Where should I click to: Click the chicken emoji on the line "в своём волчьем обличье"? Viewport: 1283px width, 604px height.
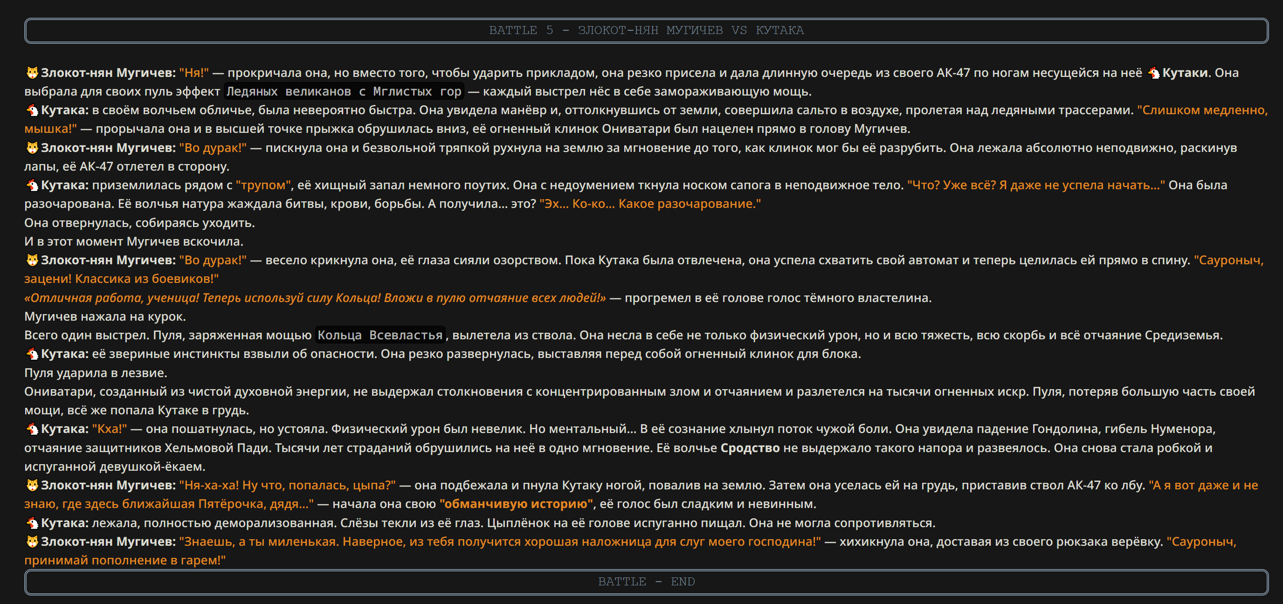[32, 110]
